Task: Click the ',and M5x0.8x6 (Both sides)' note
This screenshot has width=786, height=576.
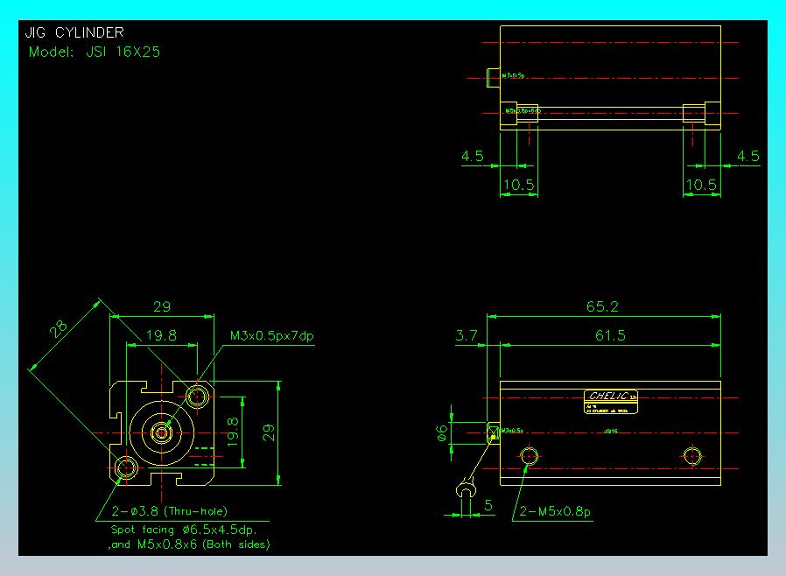Action: pos(189,544)
